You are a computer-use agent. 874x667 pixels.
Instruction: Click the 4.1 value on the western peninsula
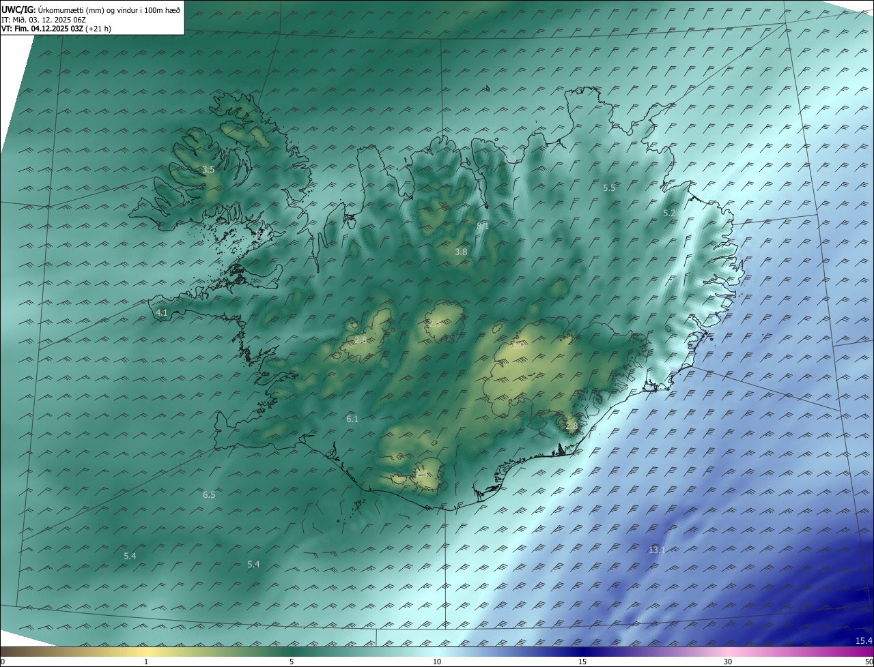tap(162, 313)
